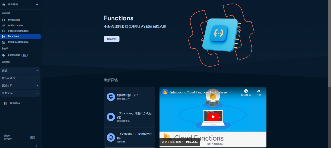
Task: Click the Functions brackets icon in sidebar
Action: click(4, 36)
